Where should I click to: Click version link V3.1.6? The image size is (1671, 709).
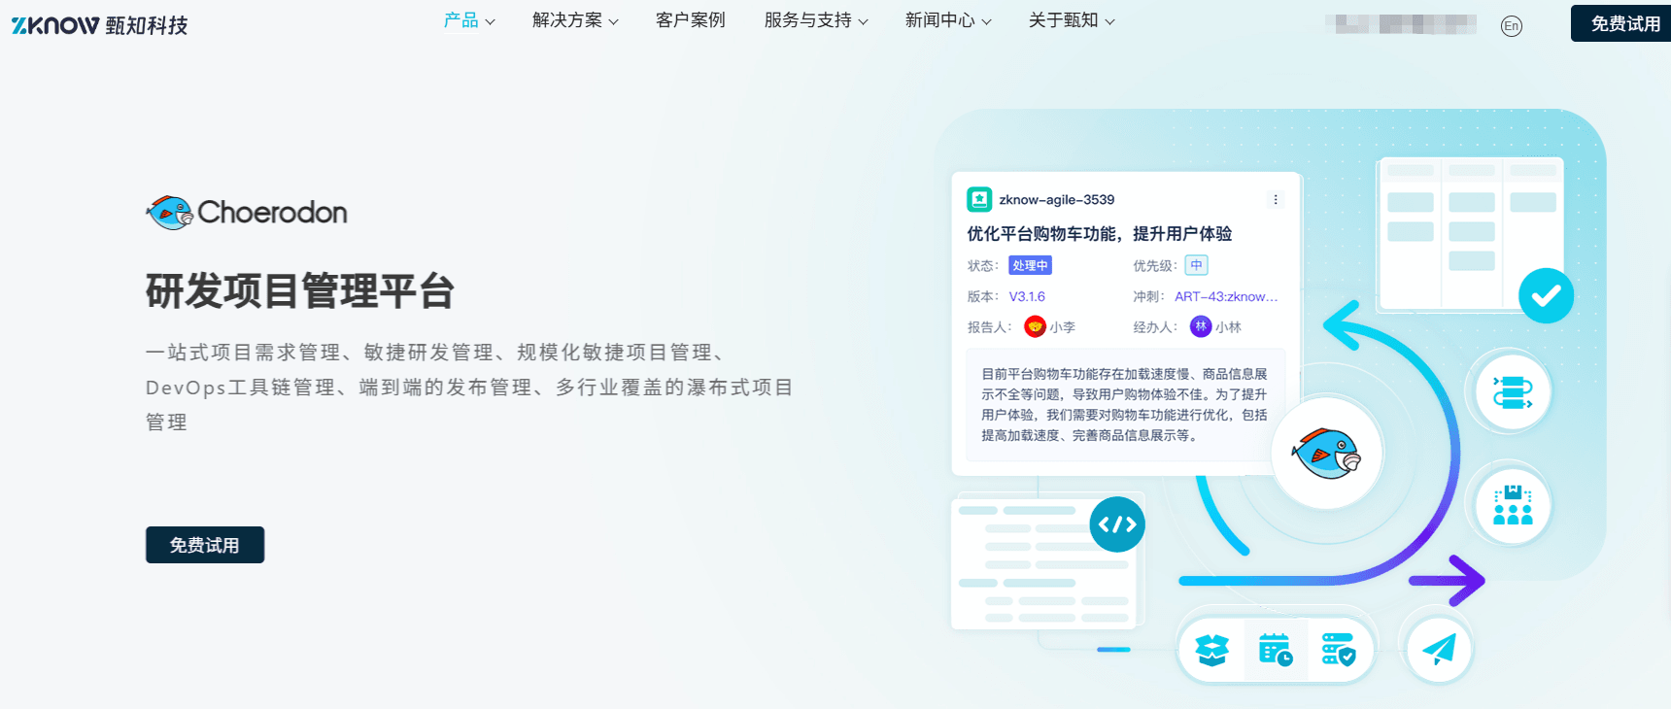point(1027,296)
